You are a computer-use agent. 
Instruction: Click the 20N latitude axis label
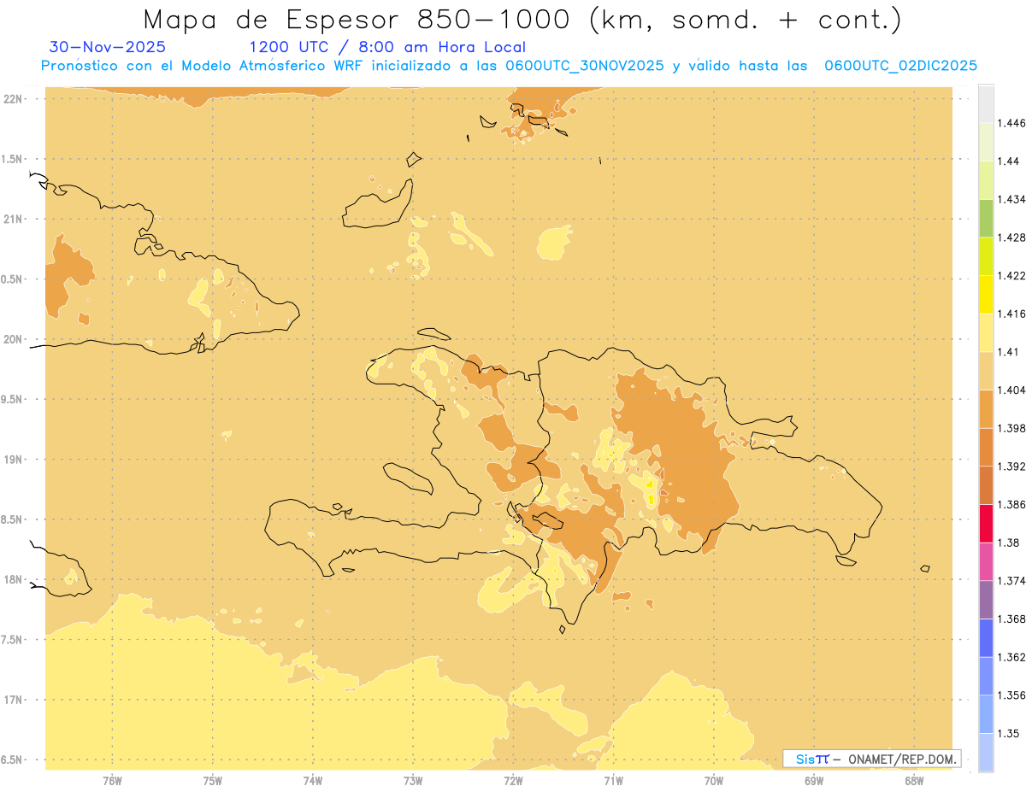tap(13, 339)
